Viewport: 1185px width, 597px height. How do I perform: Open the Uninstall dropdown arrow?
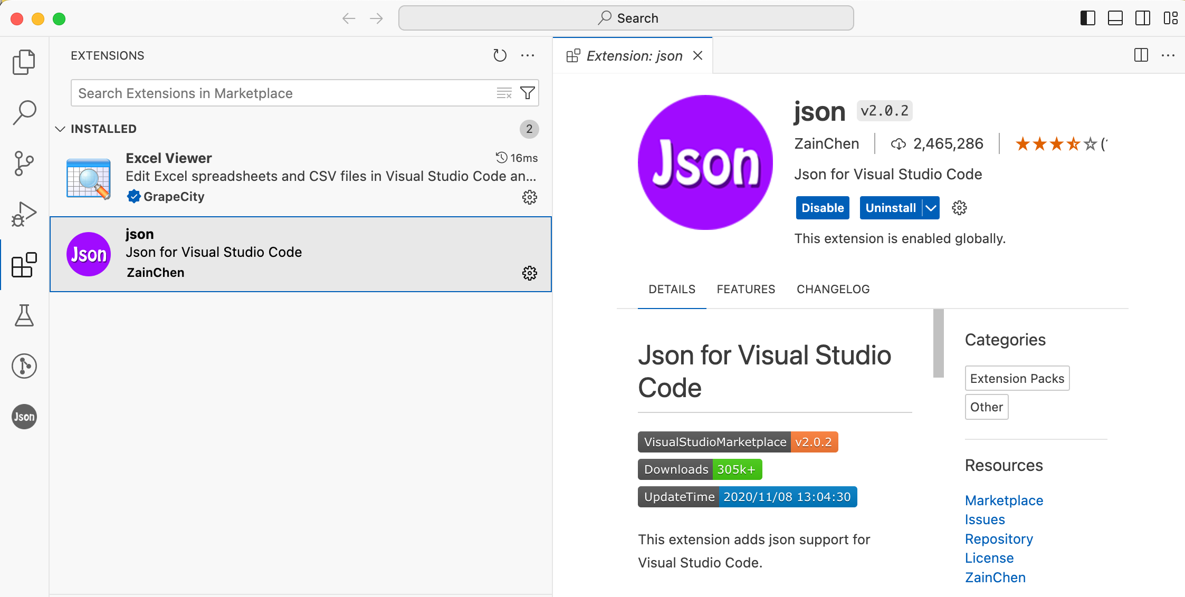930,208
